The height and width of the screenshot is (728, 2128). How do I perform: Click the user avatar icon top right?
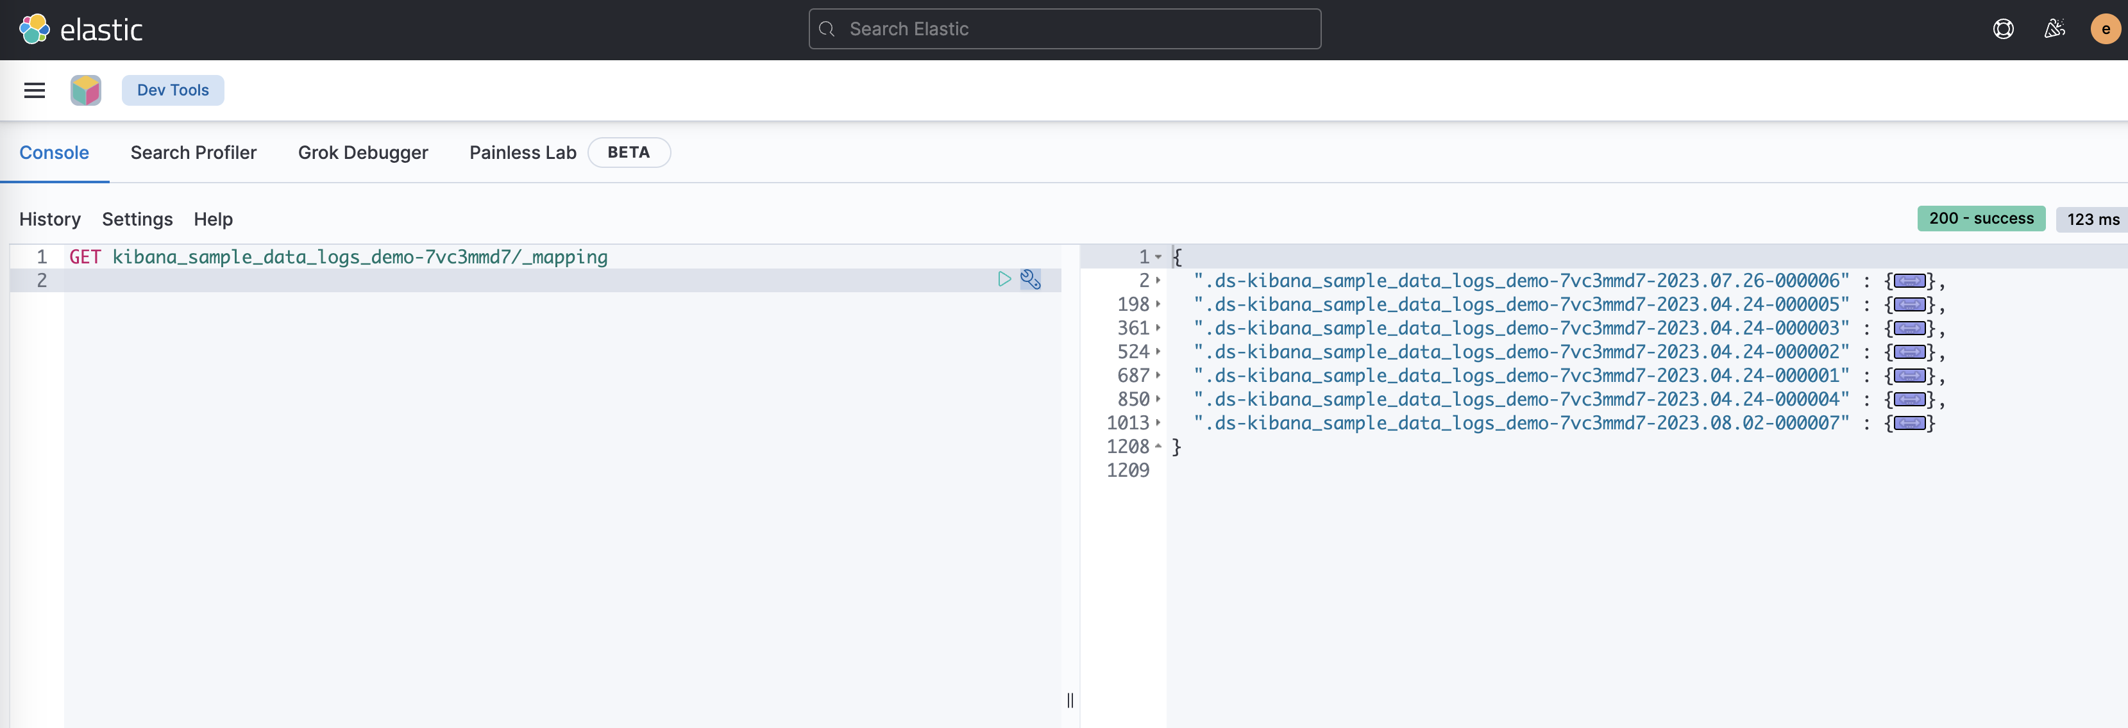(2102, 28)
